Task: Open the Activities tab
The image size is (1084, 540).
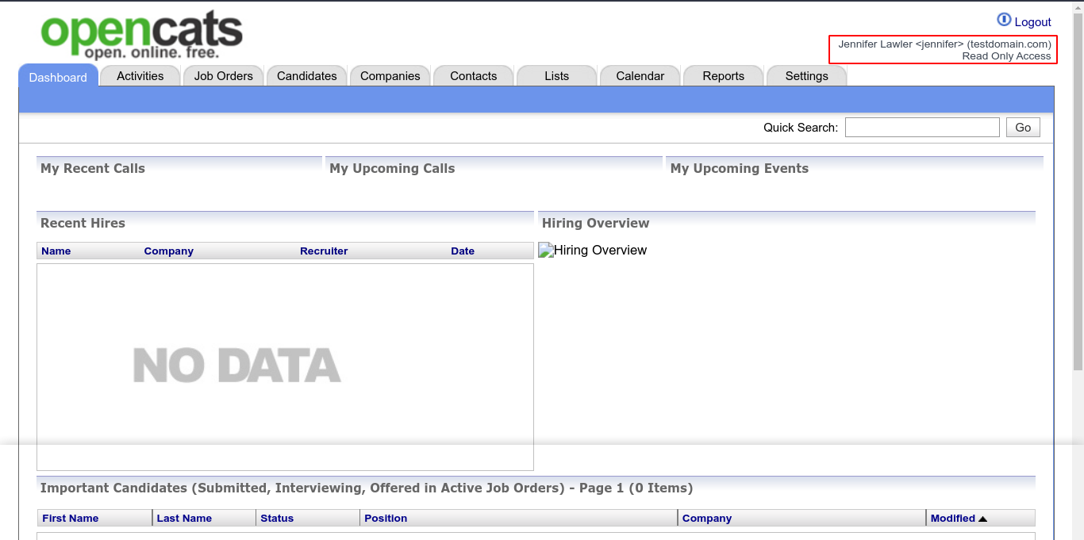Action: click(x=140, y=76)
